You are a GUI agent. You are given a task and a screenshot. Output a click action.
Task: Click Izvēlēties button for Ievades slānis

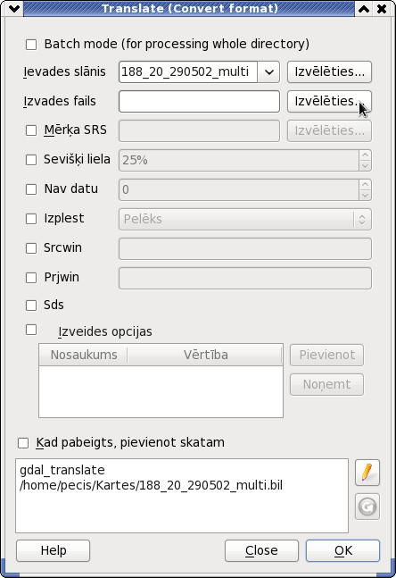pos(329,71)
